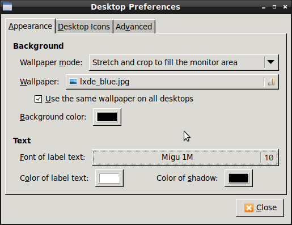Switch to the Desktop Icons tab

coord(84,27)
